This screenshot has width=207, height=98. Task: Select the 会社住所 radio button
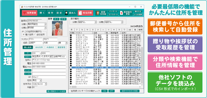pyautogui.click(x=35, y=35)
